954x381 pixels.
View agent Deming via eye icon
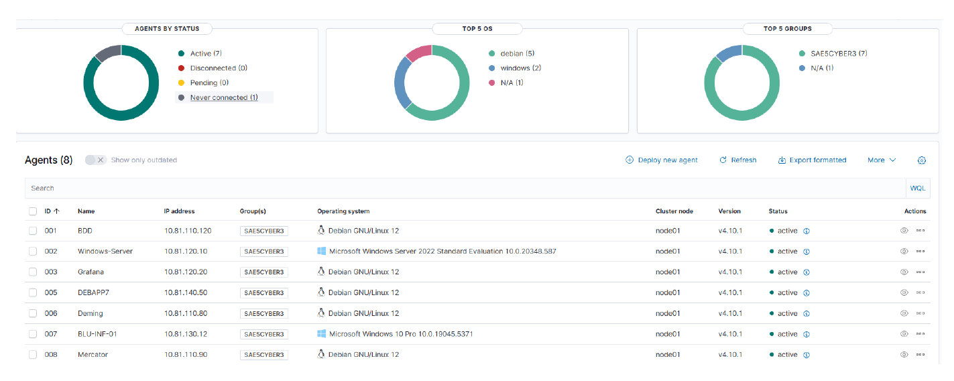[x=904, y=313]
